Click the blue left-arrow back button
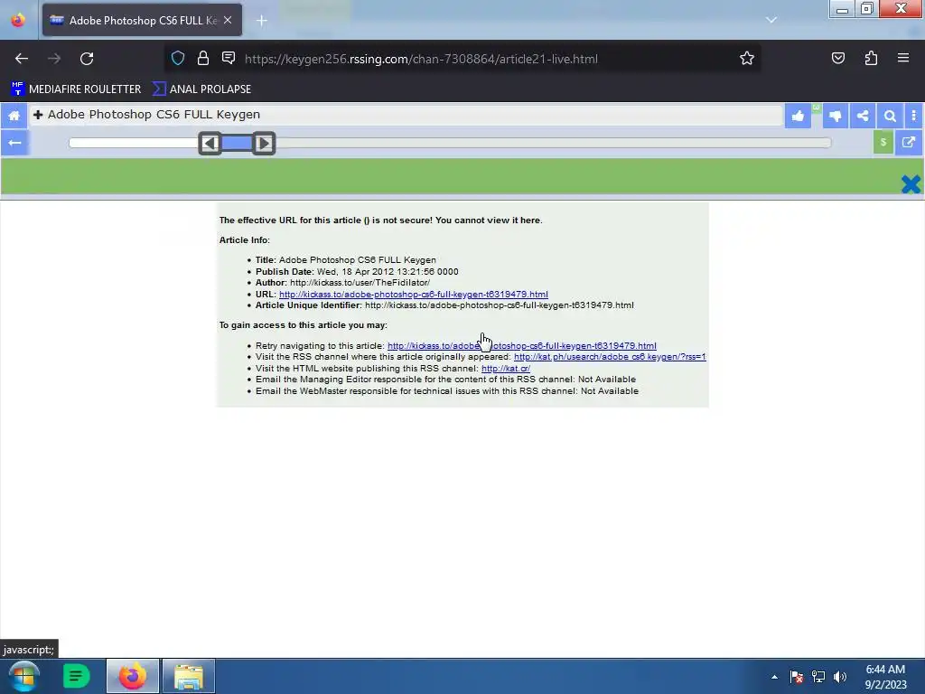 [14, 143]
